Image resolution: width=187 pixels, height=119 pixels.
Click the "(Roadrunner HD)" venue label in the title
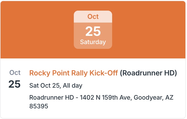pos(148,73)
